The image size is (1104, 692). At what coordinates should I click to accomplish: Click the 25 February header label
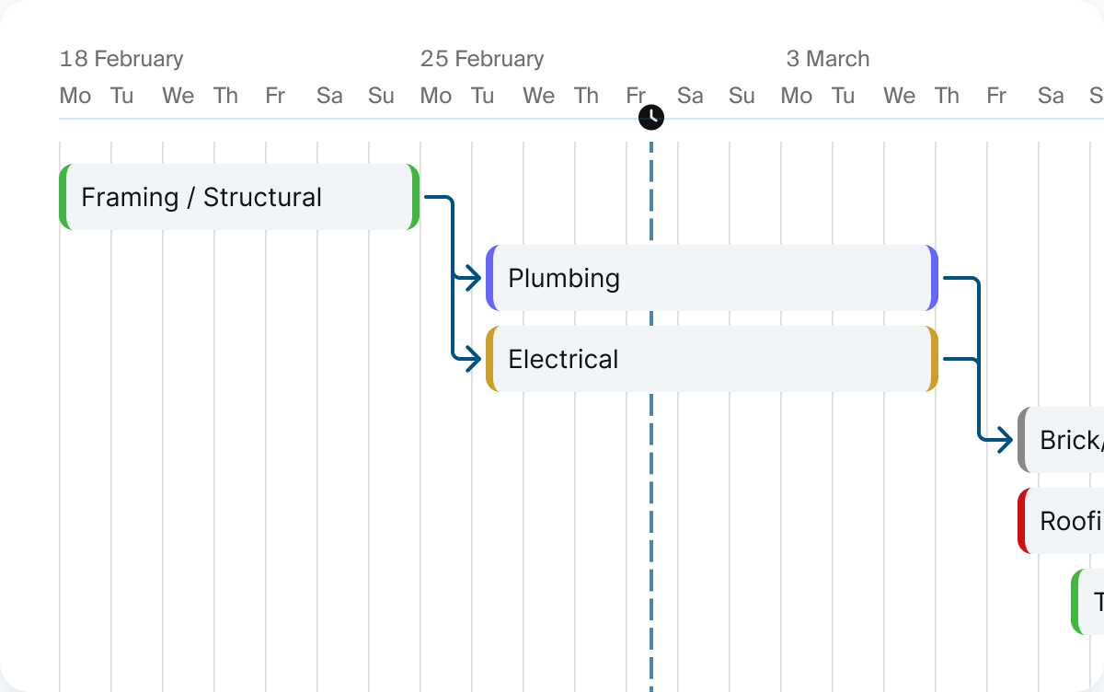[x=483, y=58]
